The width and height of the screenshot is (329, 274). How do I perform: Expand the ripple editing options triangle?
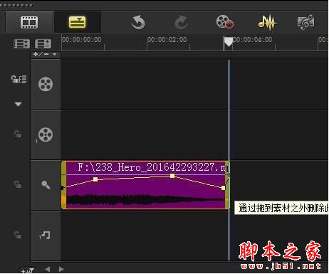click(x=18, y=104)
